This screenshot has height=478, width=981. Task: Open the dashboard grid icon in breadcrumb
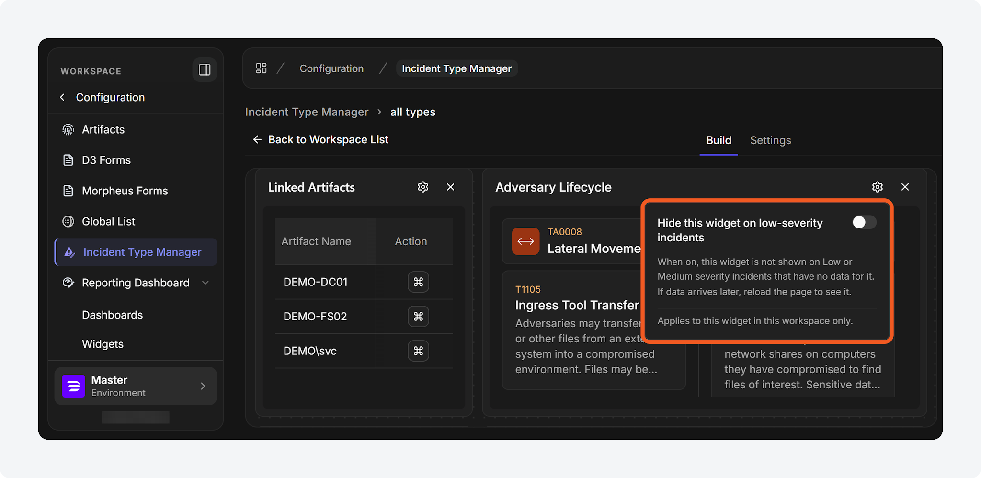tap(261, 68)
